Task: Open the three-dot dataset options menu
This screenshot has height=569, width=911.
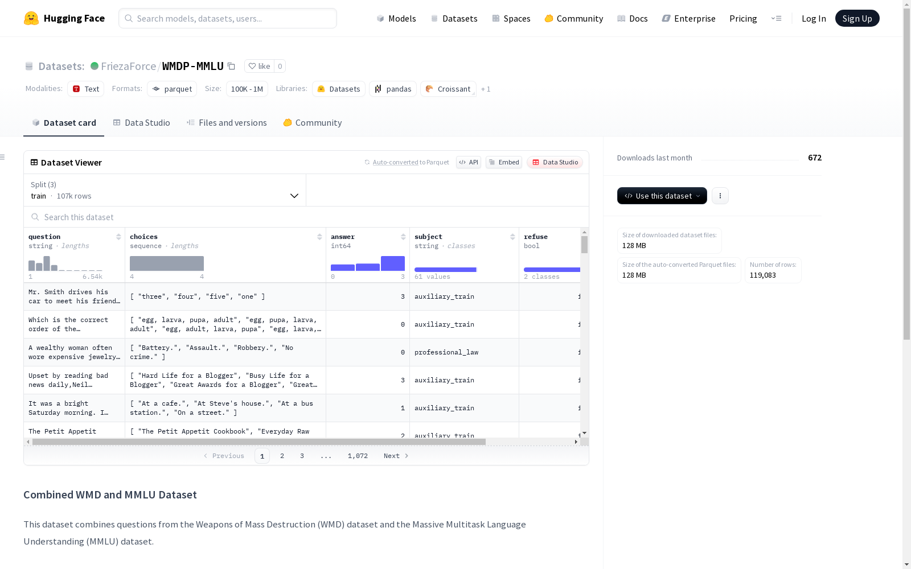Action: [720, 196]
